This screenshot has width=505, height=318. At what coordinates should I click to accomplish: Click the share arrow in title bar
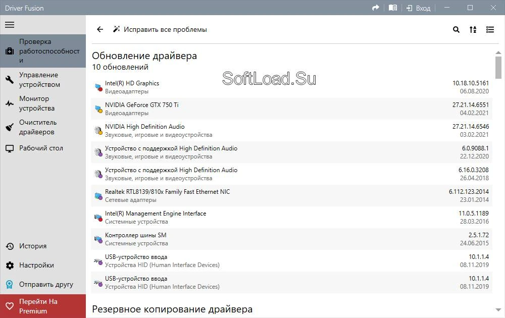[x=376, y=8]
